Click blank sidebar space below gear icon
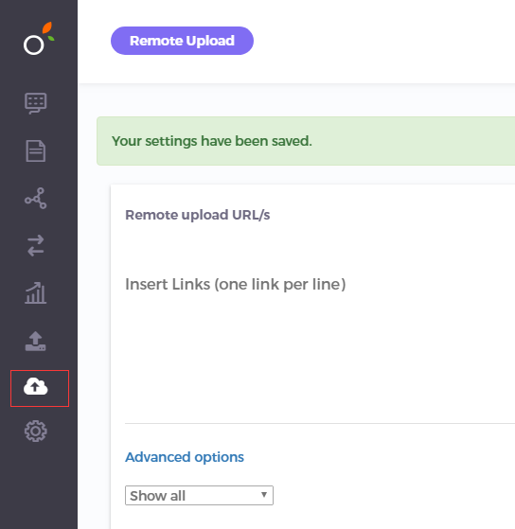 [39, 485]
